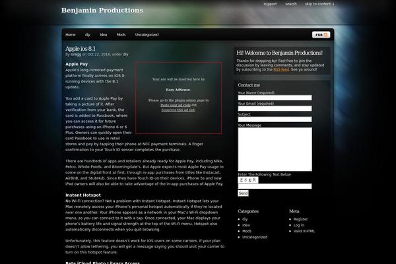Click the skip to content link
The width and height of the screenshot is (396, 264).
319,4
